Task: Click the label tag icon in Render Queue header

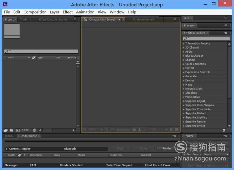Action: (20, 155)
